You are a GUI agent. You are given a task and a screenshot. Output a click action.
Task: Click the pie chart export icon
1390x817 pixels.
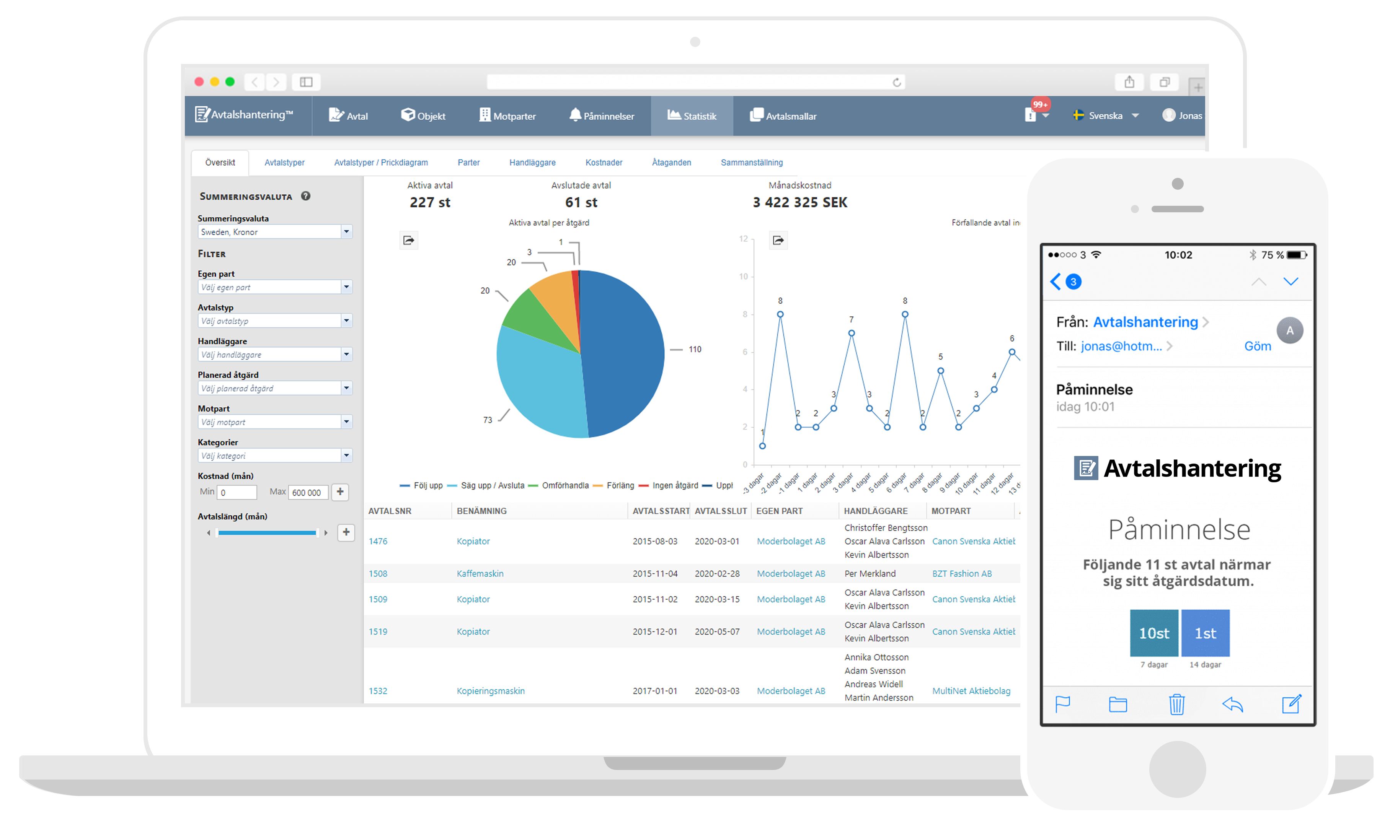coord(409,241)
